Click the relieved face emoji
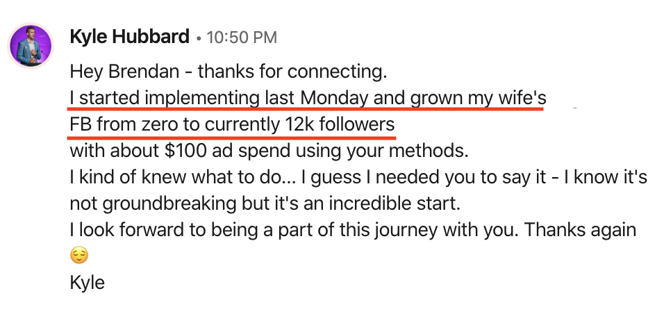This screenshot has width=664, height=323. [x=79, y=256]
